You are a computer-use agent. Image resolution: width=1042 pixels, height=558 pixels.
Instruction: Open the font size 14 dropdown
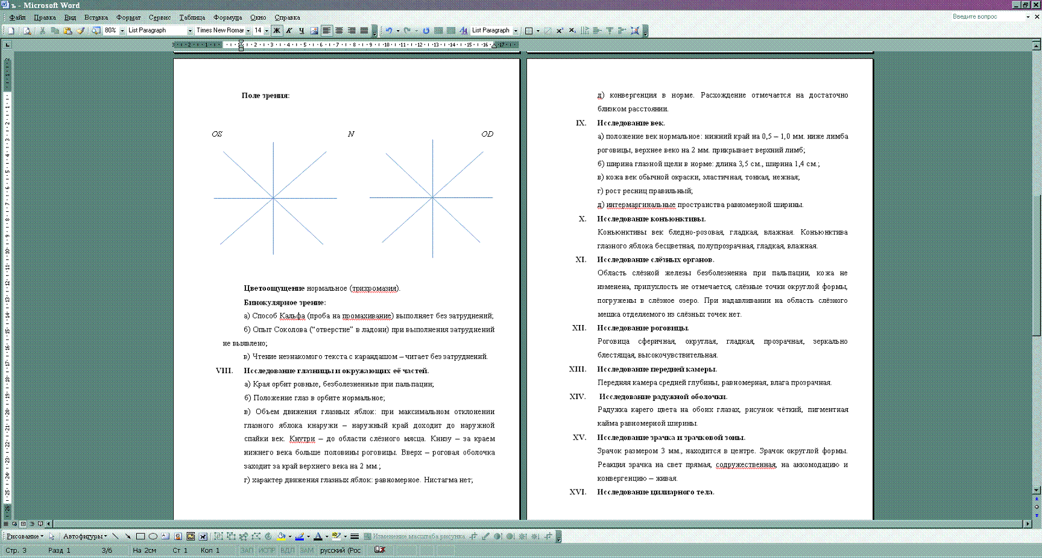(267, 31)
